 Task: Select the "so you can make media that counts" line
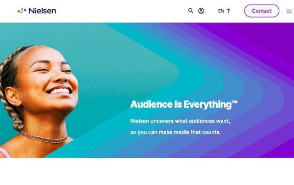pos(175,132)
